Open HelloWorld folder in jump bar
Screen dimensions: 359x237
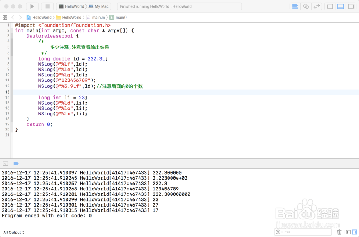point(69,17)
